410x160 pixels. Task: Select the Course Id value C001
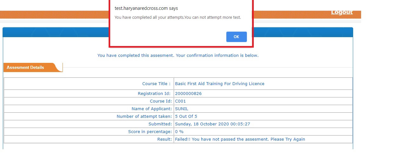180,101
